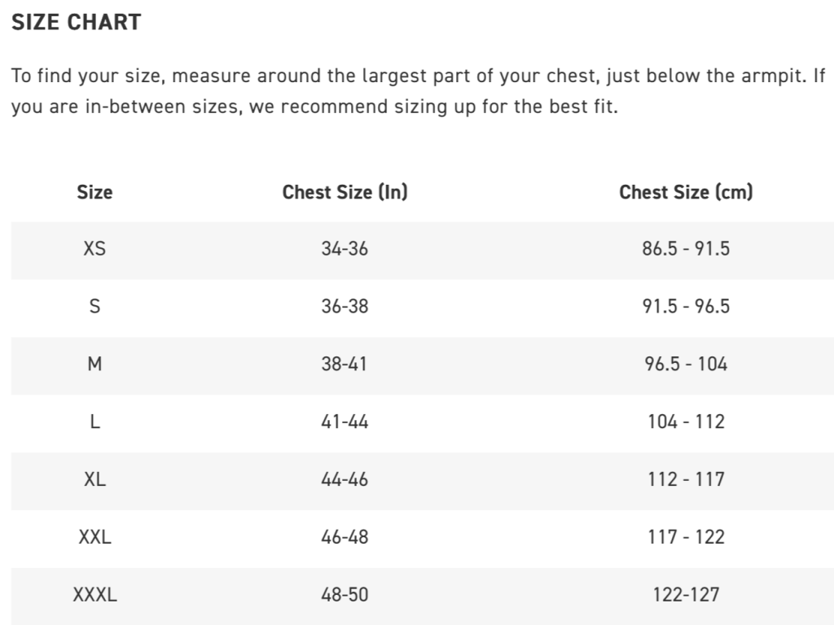834x625 pixels.
Task: Click the 38-41 inch chest value
Action: pyautogui.click(x=345, y=365)
